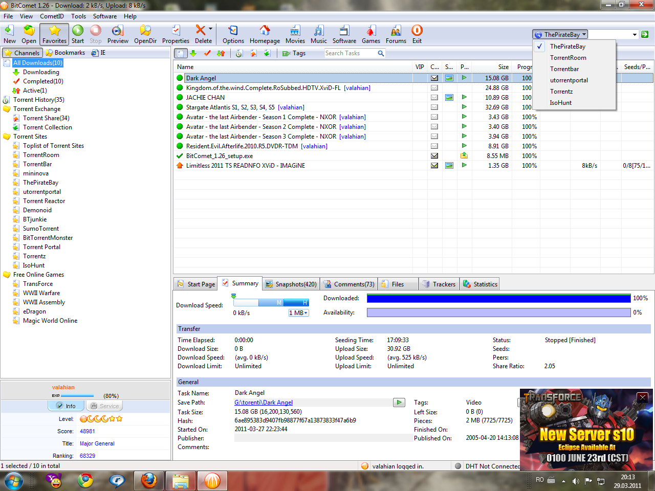Filter active tasks up-down arrows icon

click(x=221, y=53)
